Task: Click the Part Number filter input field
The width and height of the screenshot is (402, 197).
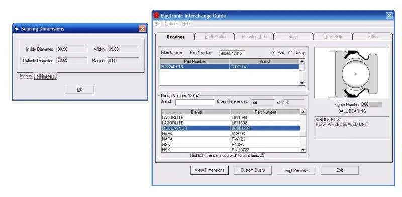Action: [232, 53]
